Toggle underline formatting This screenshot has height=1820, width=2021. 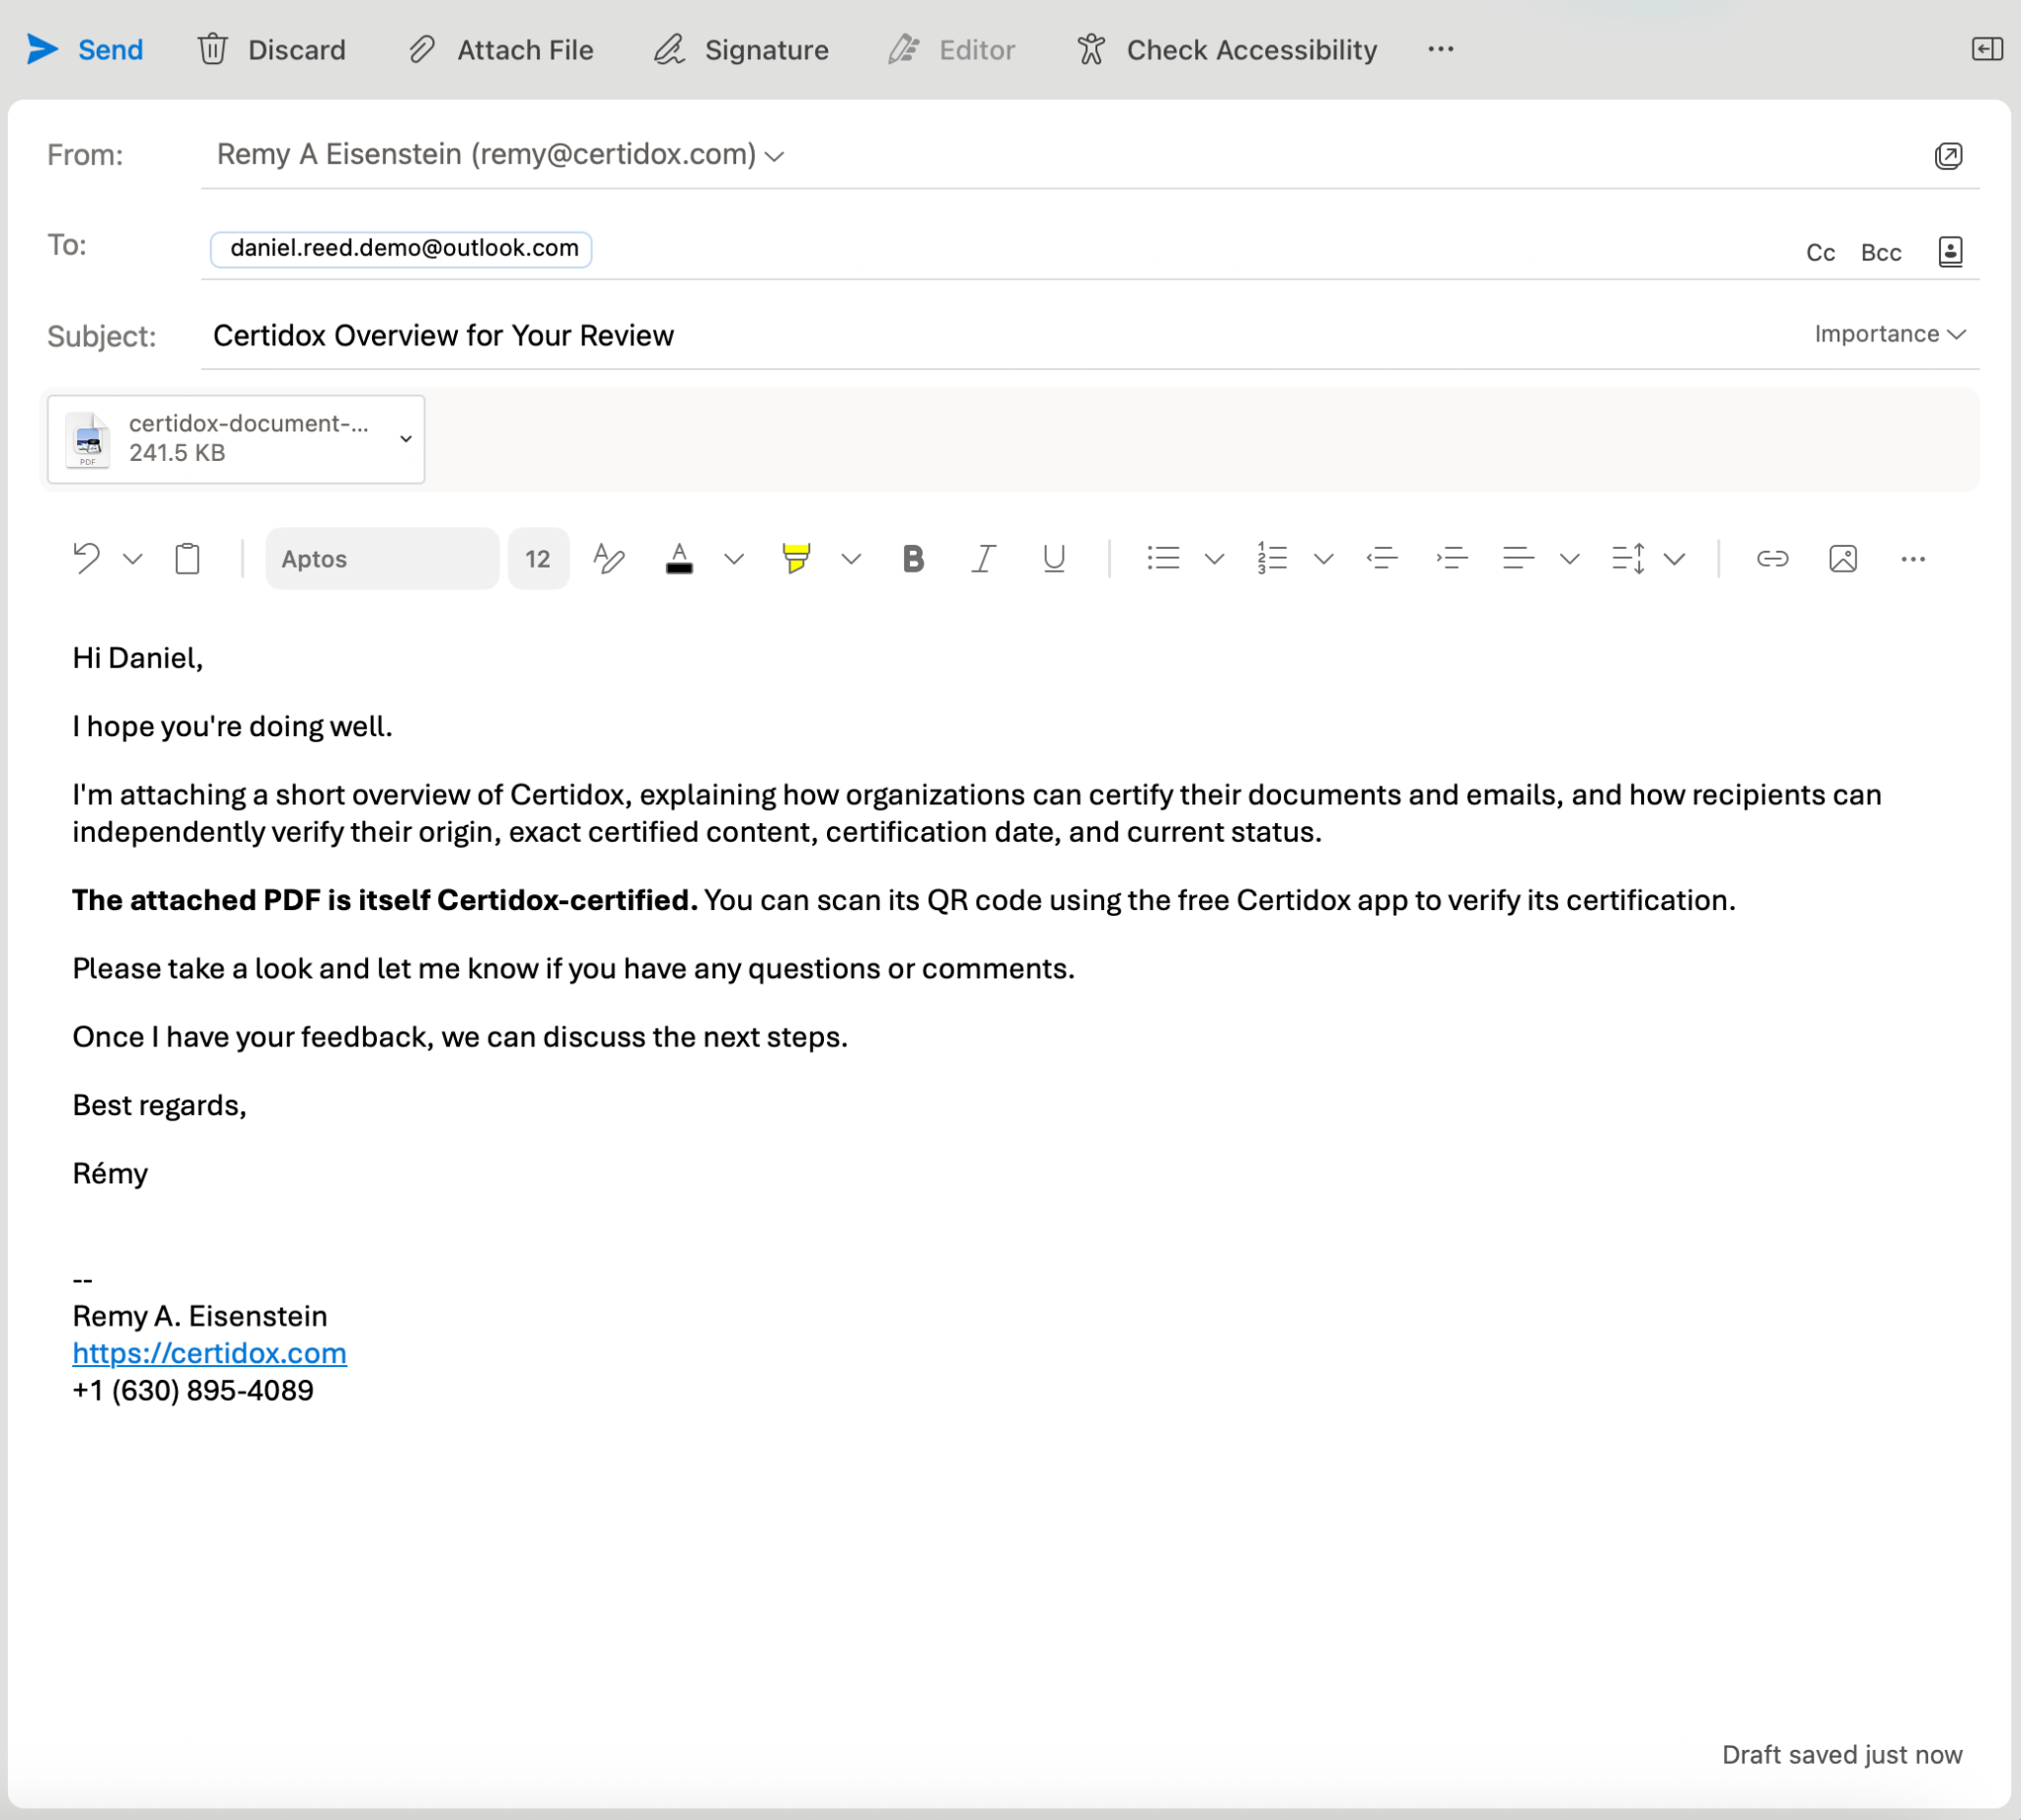[1053, 558]
